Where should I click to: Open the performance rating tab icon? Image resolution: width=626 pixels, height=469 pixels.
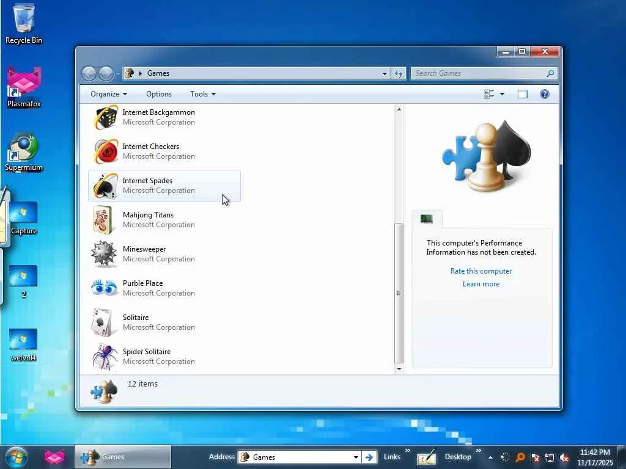tap(427, 219)
